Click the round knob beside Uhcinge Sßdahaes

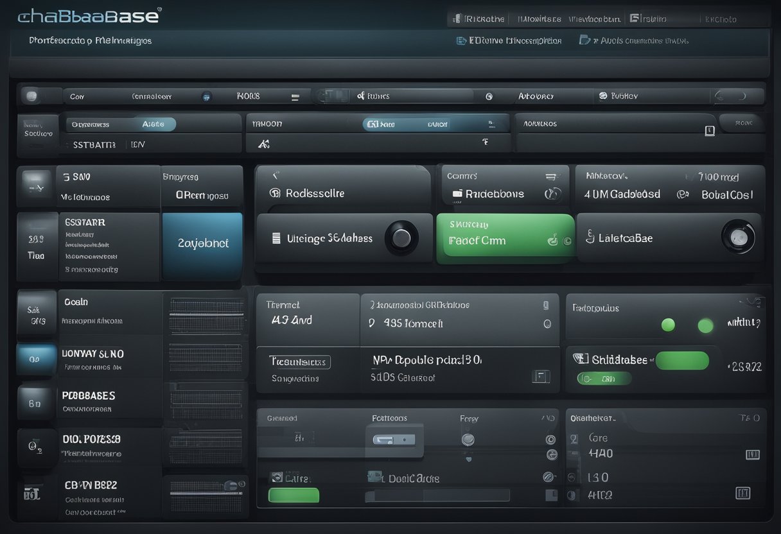(x=401, y=239)
